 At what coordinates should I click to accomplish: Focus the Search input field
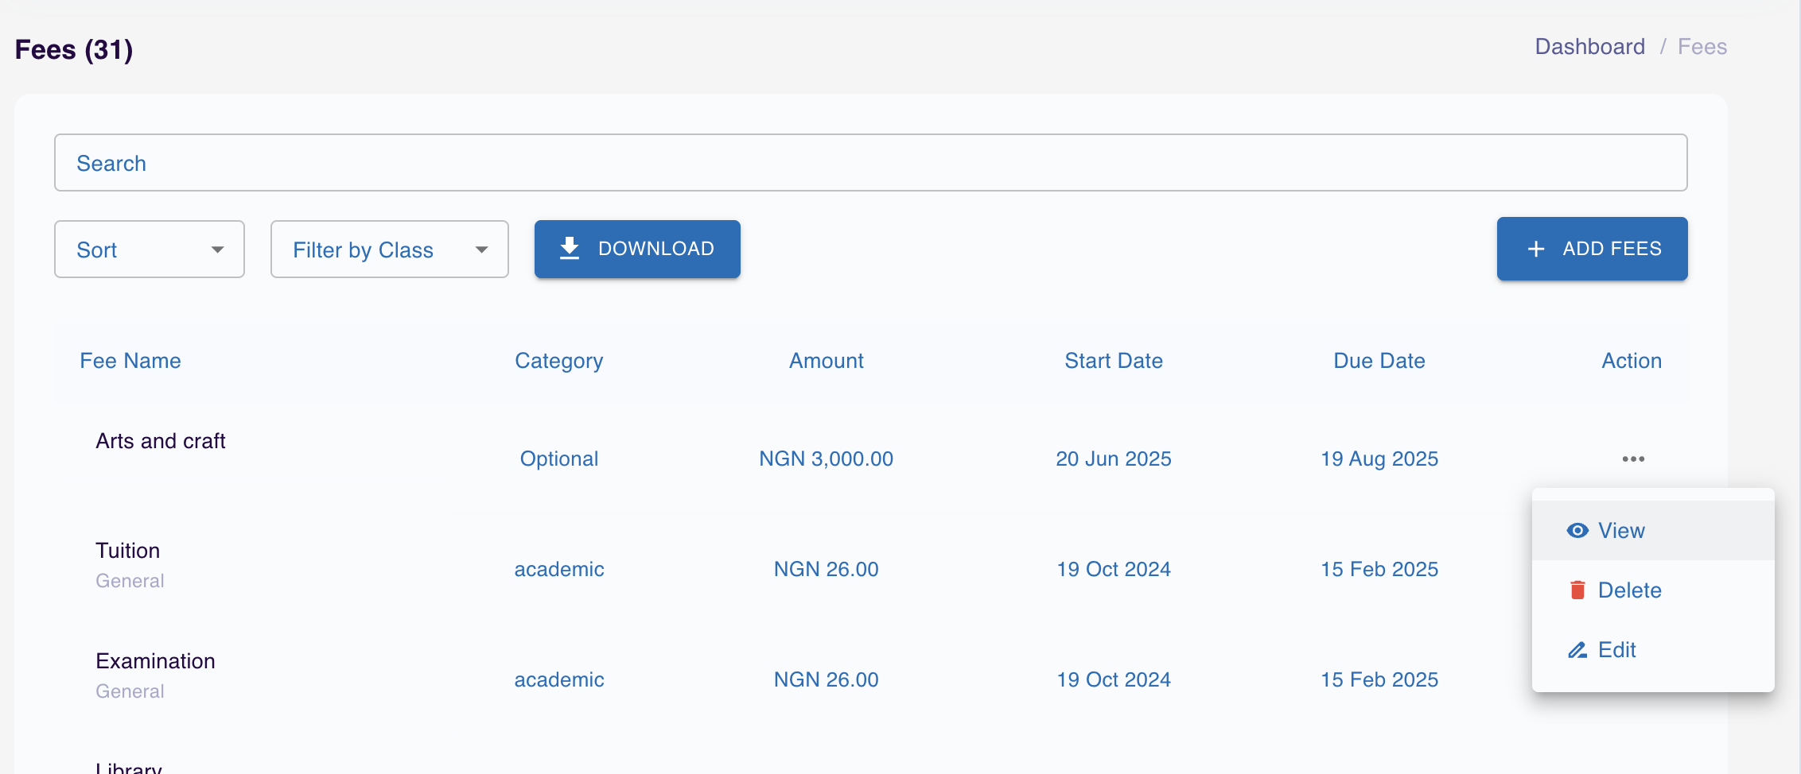coord(870,163)
